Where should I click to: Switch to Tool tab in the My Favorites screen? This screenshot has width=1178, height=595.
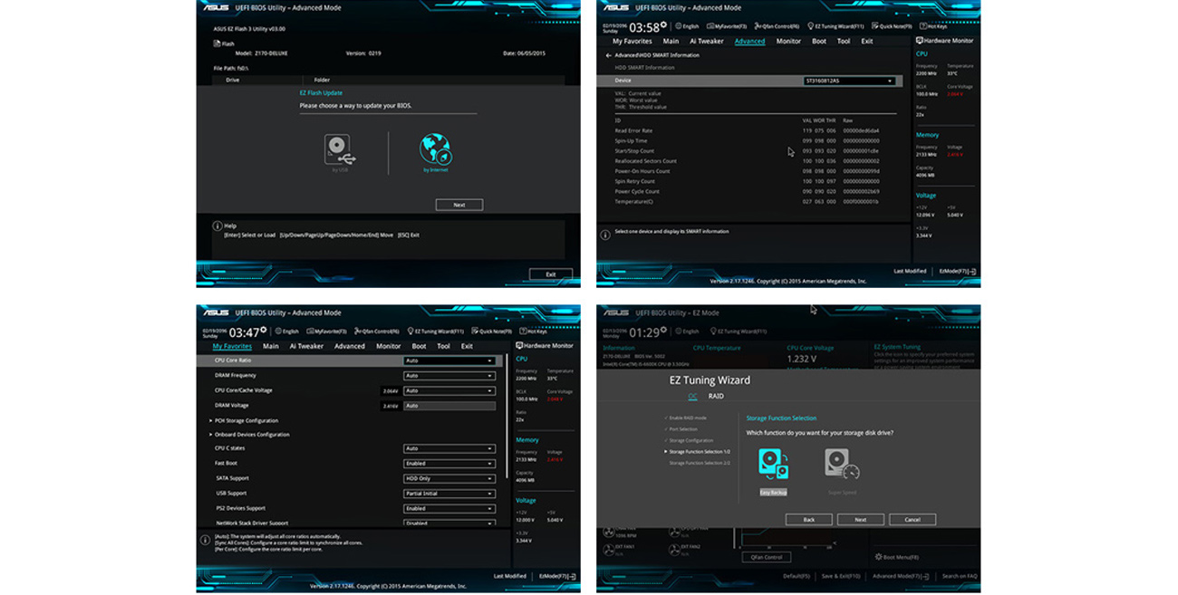[443, 346]
